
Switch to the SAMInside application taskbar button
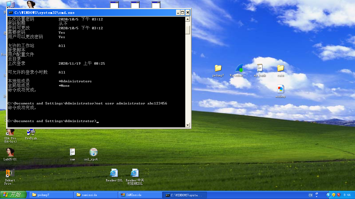(x=140, y=195)
